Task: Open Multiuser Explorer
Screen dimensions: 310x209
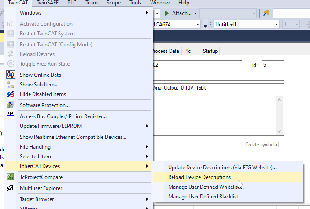Action: point(79,188)
